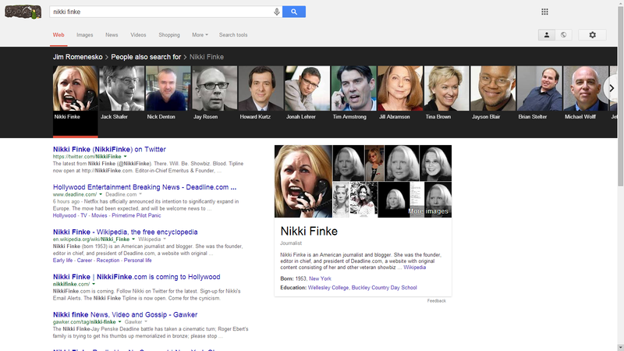Select Jonah Lehrer carousel thumbnail
Screen dimensions: 624x351
[x=307, y=88]
